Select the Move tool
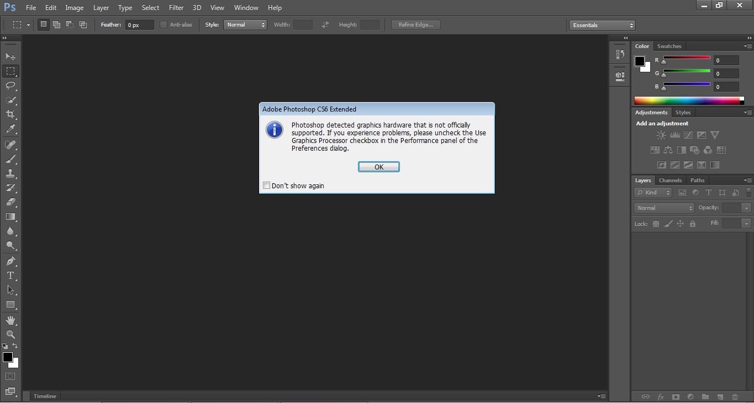Image resolution: width=754 pixels, height=403 pixels. (10, 57)
